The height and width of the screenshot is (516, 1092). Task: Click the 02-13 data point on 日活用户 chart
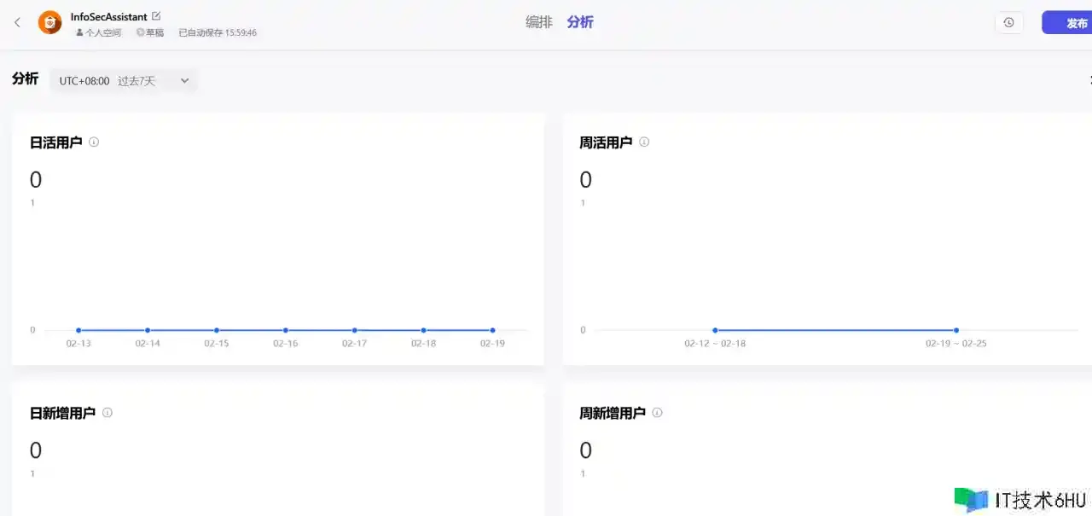click(78, 330)
